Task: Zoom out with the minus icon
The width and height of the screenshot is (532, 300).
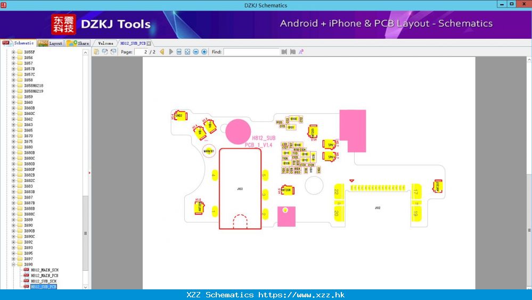Action: pyautogui.click(x=196, y=52)
